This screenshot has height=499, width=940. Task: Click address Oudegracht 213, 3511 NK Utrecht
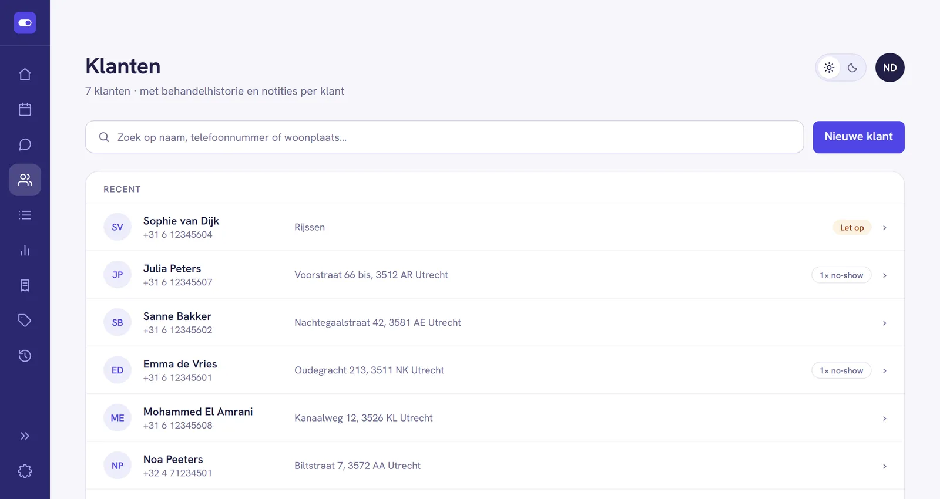coord(369,370)
